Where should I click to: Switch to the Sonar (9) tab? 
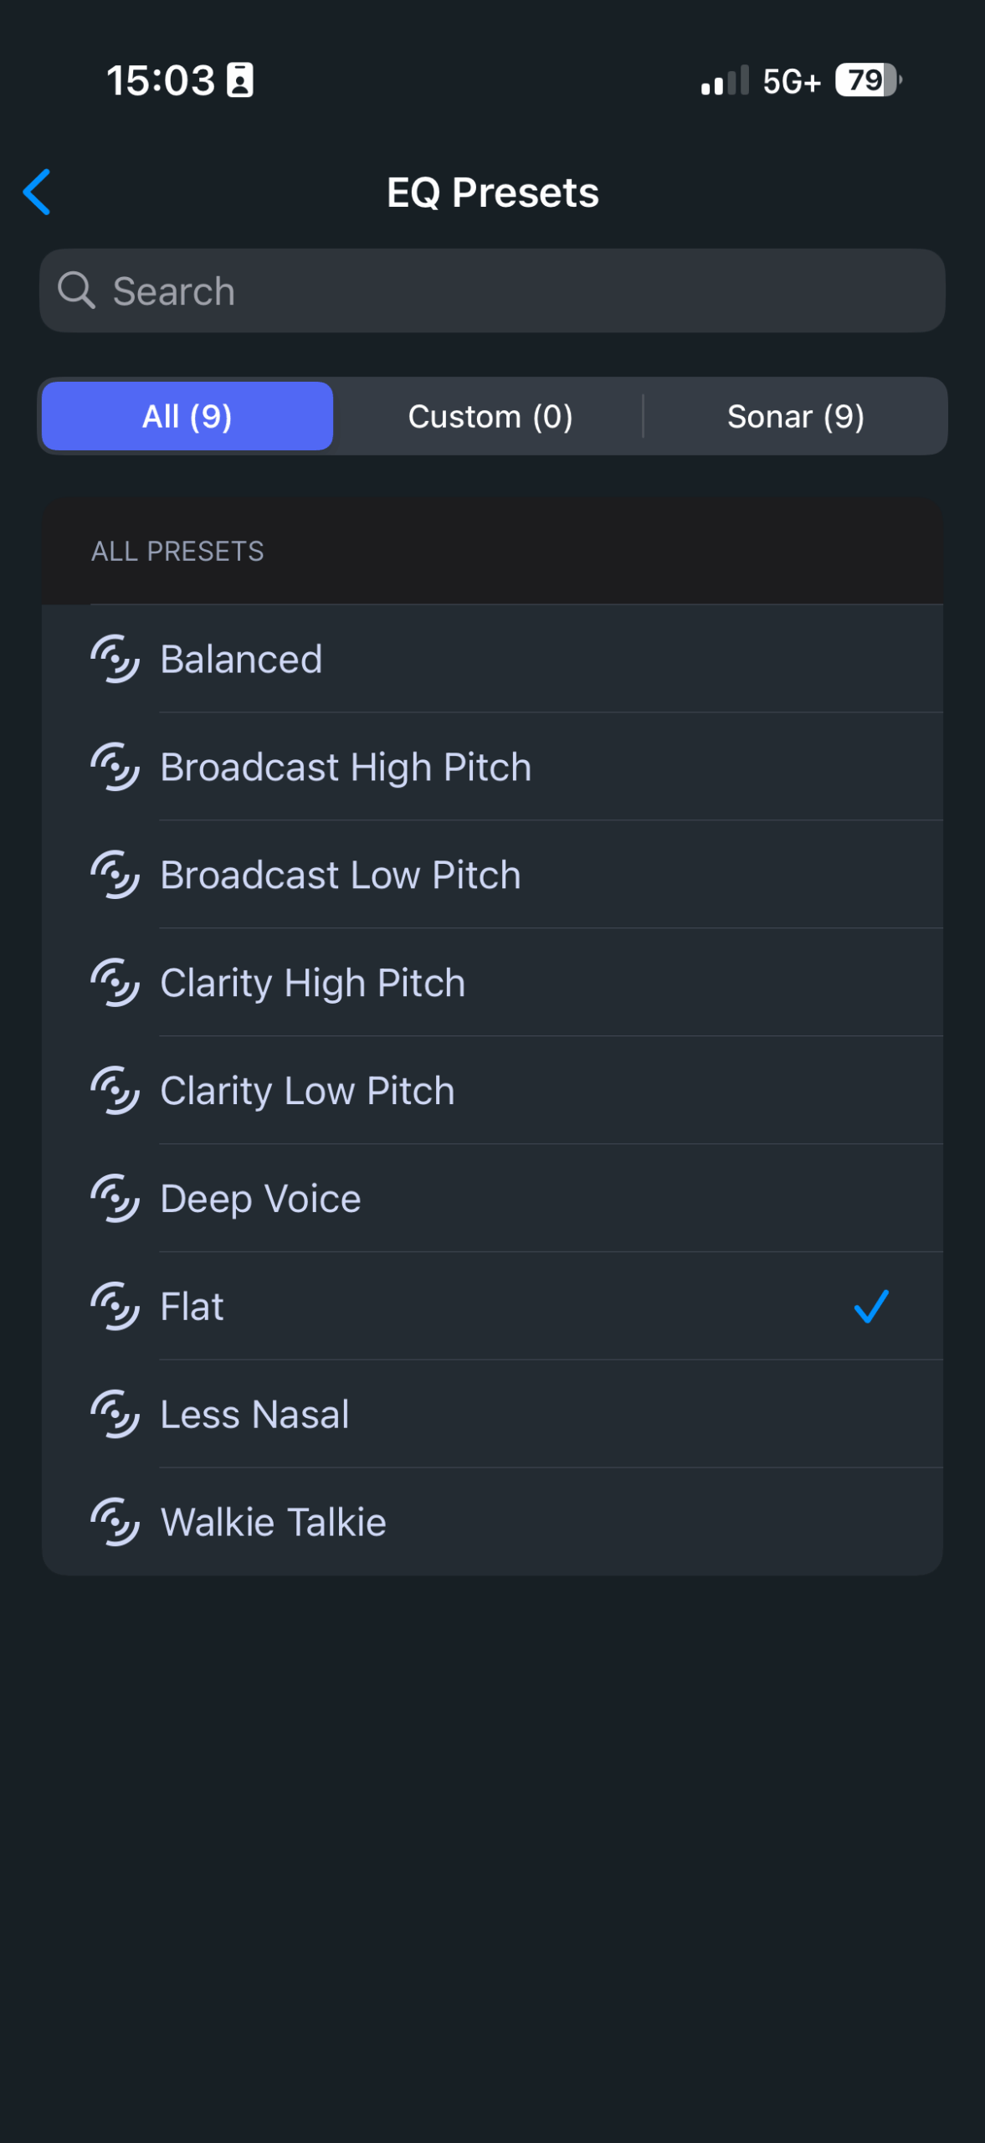point(795,416)
